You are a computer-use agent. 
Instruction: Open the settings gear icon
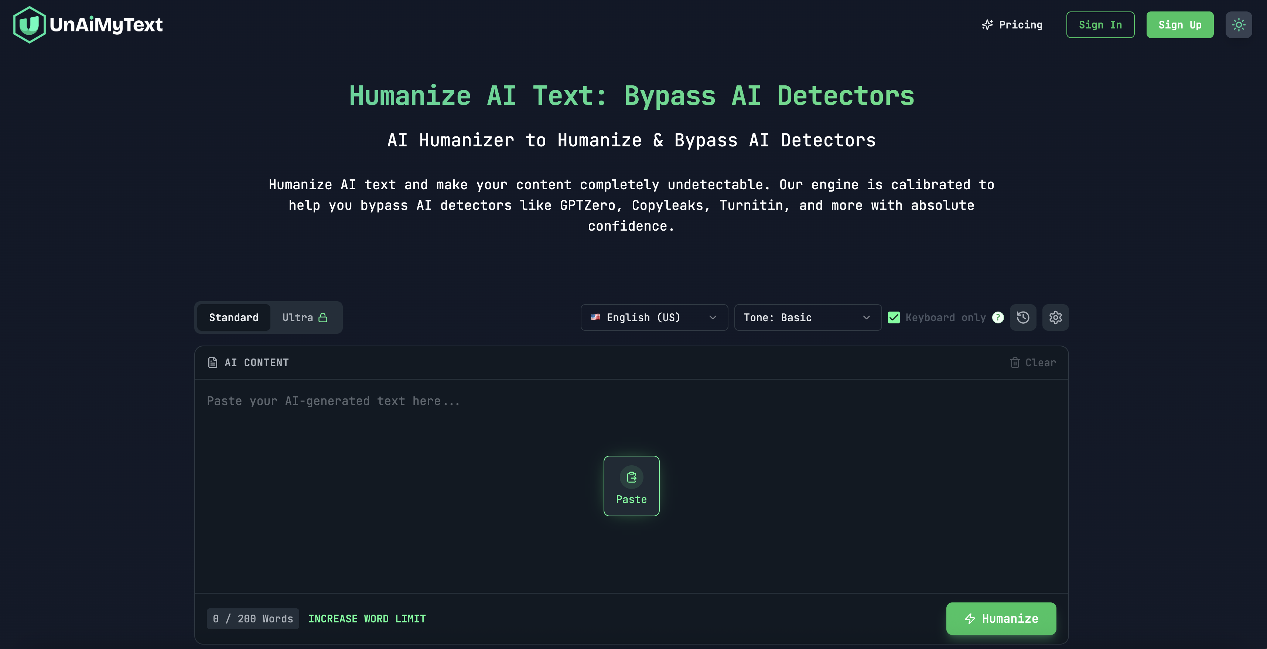[x=1055, y=317]
